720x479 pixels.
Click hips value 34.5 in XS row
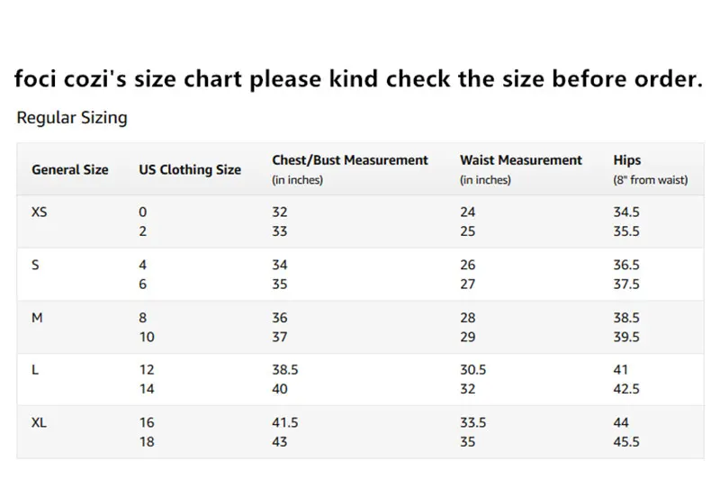(626, 212)
